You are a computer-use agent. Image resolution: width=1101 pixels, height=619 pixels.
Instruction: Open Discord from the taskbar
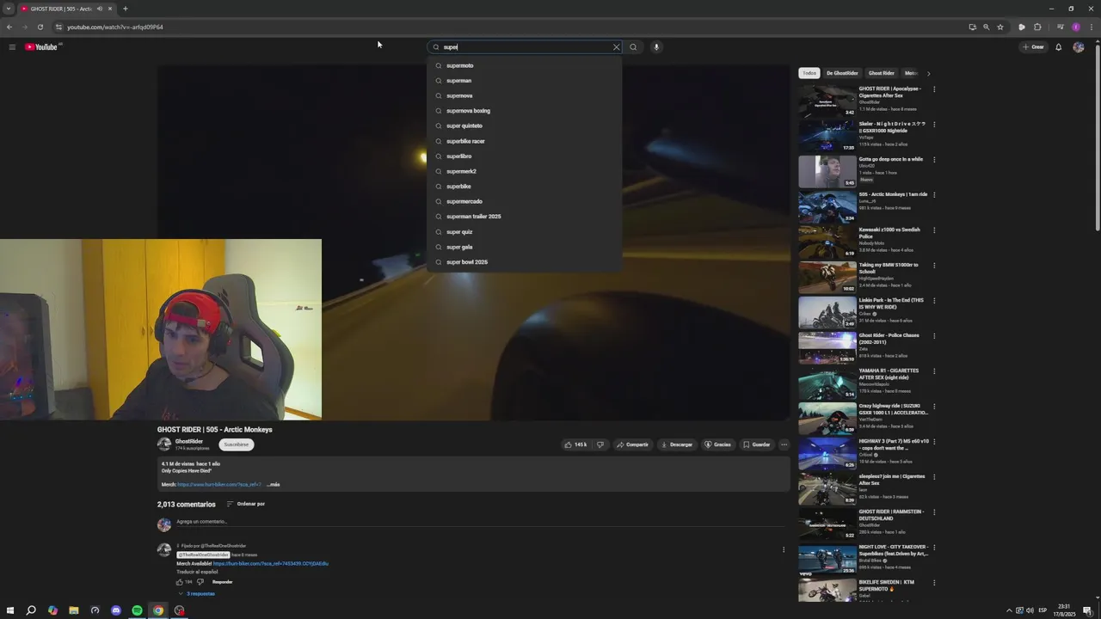[x=116, y=610]
